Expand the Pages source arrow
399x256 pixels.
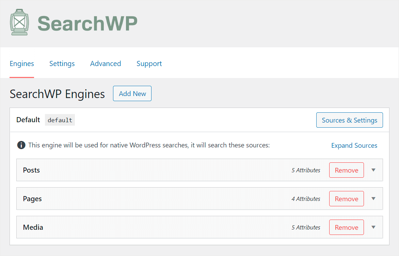click(373, 198)
